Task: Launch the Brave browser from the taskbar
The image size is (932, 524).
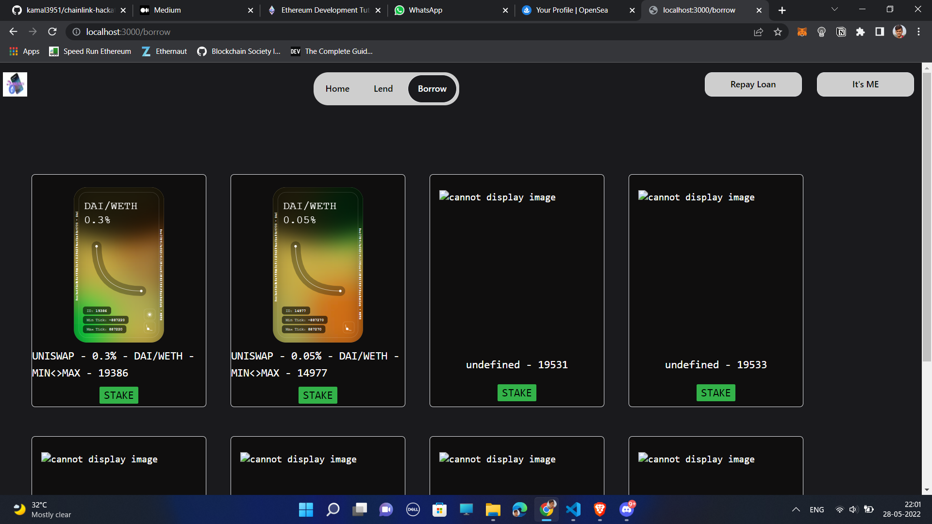Action: pos(599,509)
